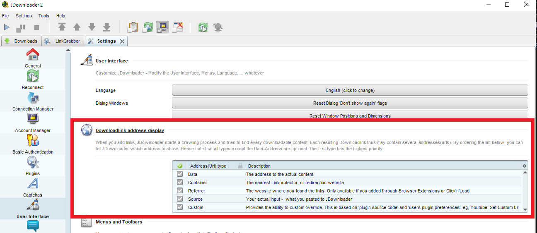This screenshot has width=537, height=233.
Task: Select the Referrer row description text
Action: pos(358,191)
